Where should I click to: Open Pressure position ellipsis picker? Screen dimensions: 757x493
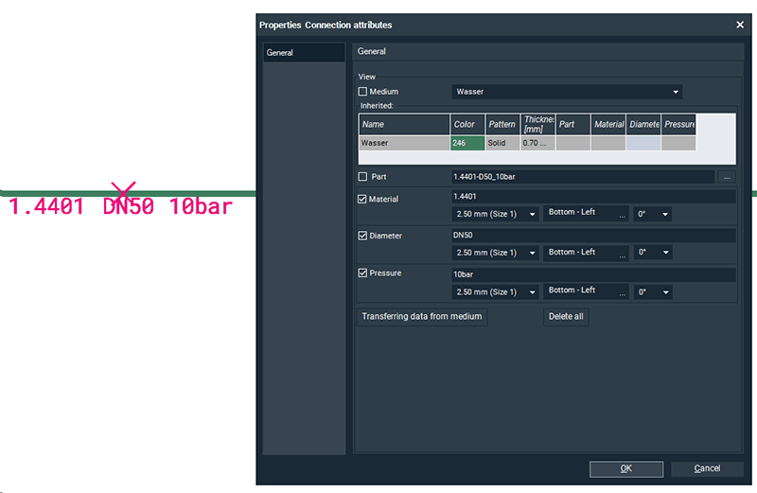tap(622, 293)
